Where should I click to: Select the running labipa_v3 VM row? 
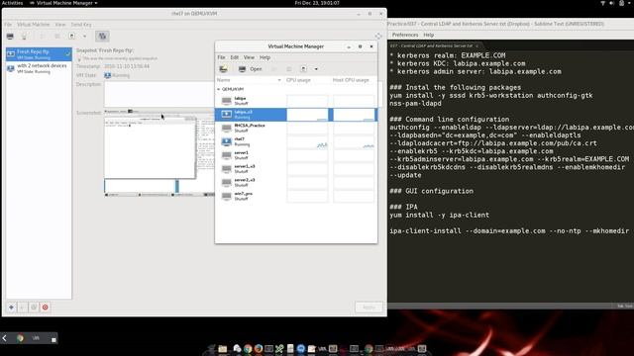[296, 115]
